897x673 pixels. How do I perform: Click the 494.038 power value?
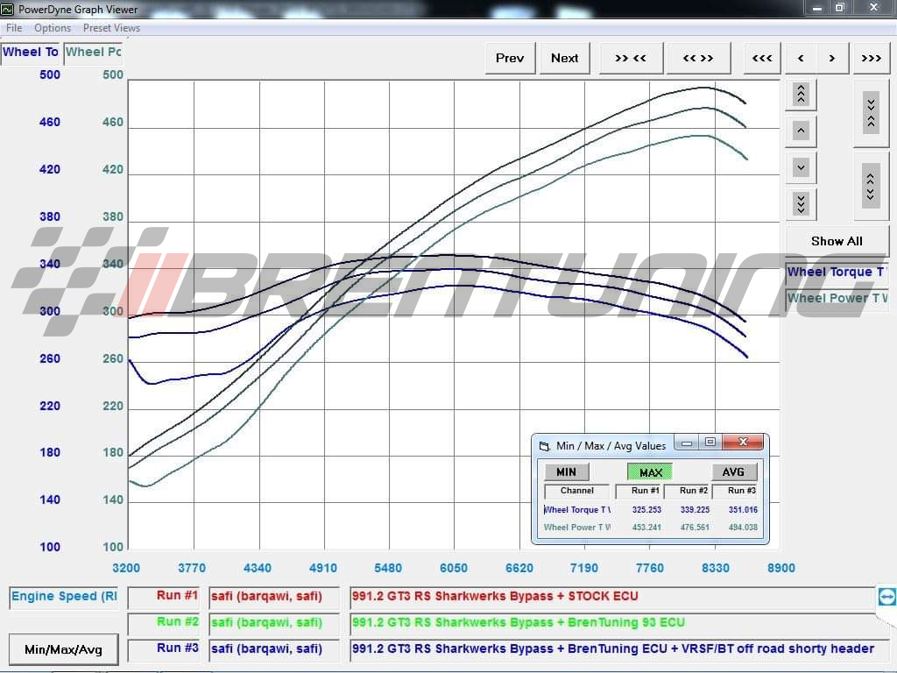(743, 527)
